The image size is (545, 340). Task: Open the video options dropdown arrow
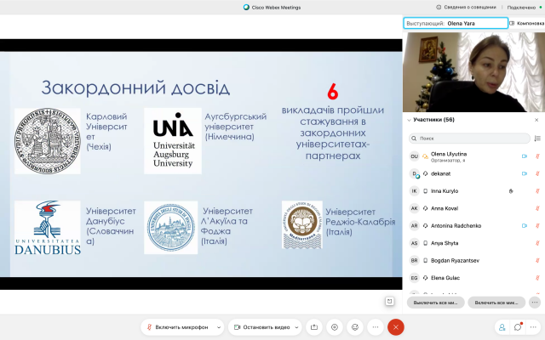click(x=296, y=327)
